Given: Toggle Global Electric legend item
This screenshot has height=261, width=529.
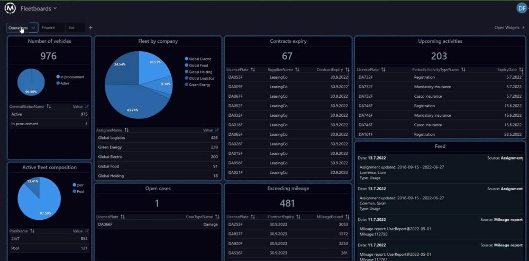Looking at the screenshot, I should coord(198,59).
